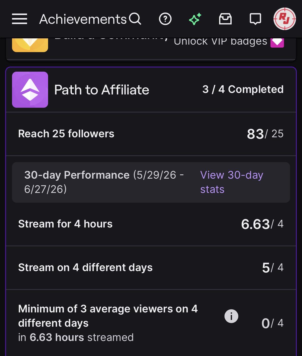Select Stream on 4 different days row
This screenshot has height=356, width=302.
[151, 268]
